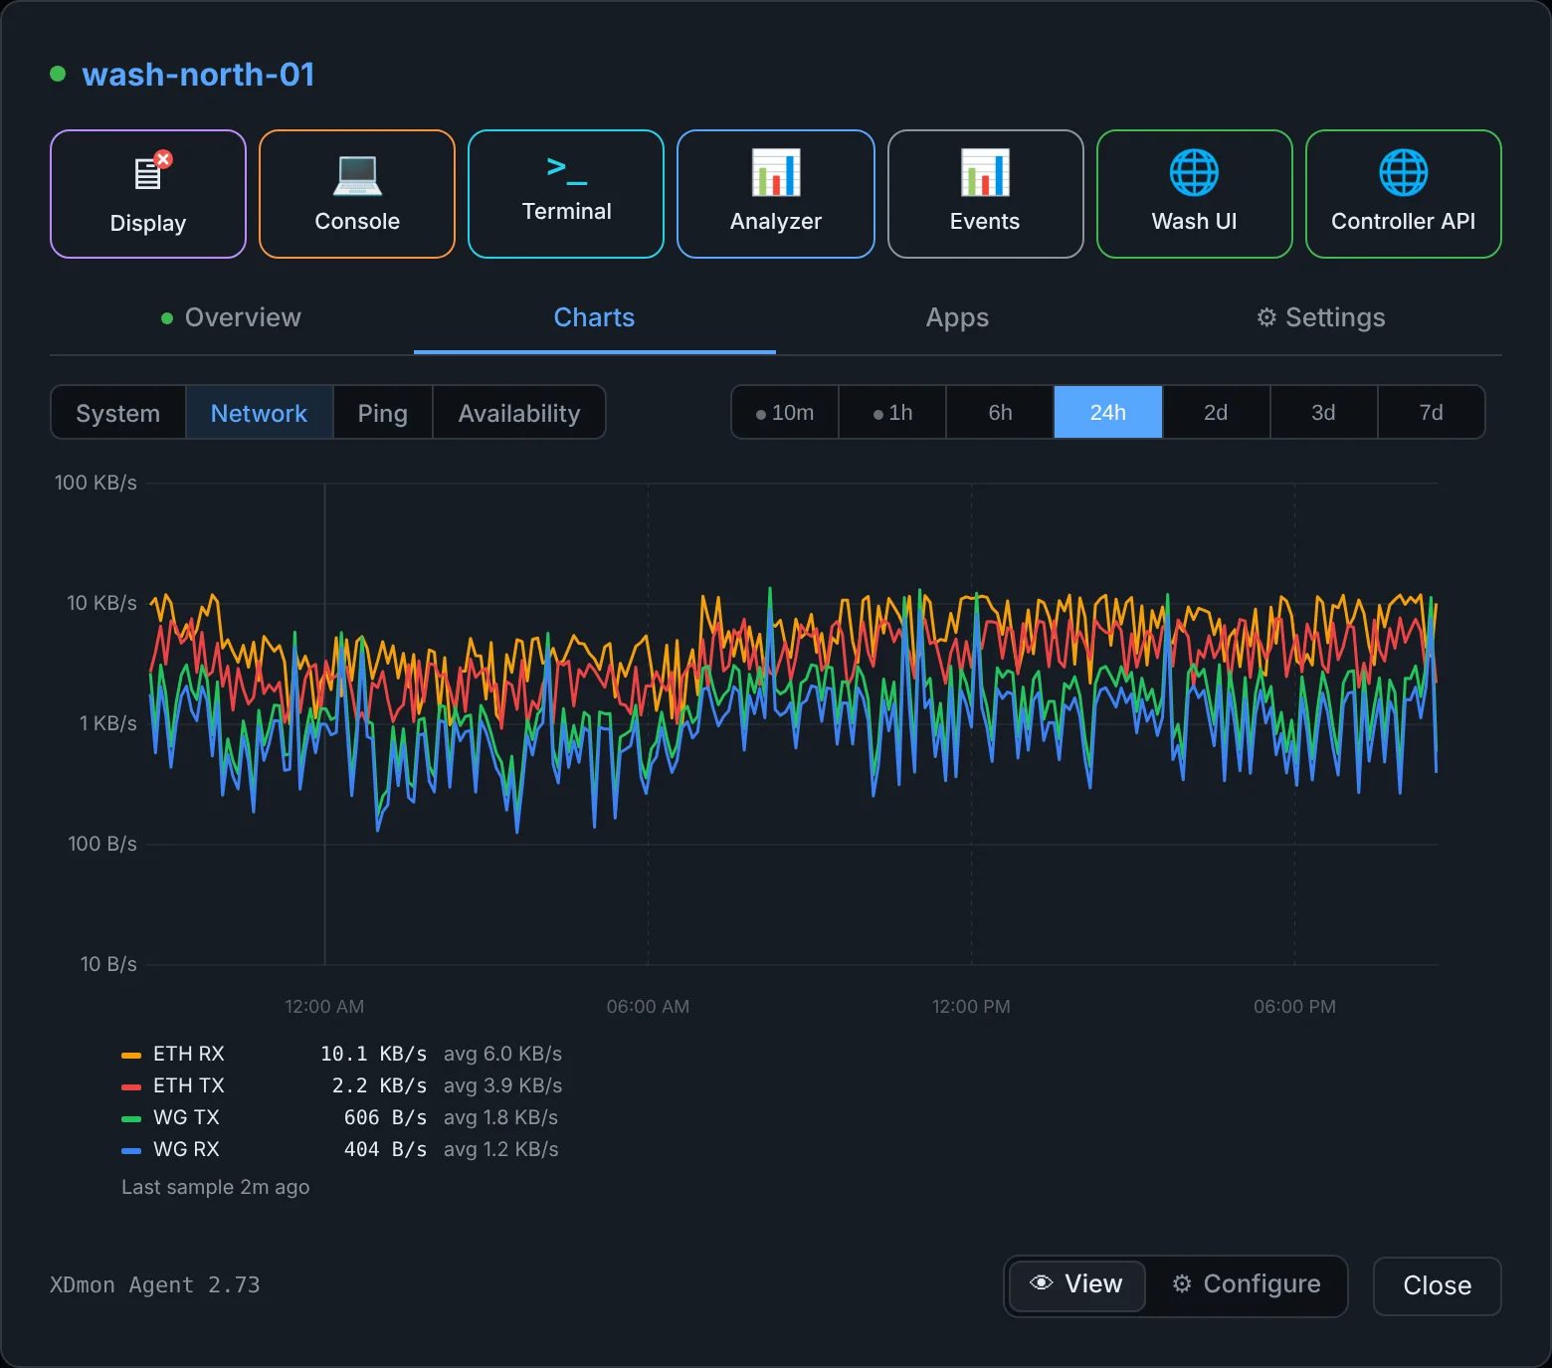Click the WG TX legend label
The image size is (1552, 1368).
[x=186, y=1117]
